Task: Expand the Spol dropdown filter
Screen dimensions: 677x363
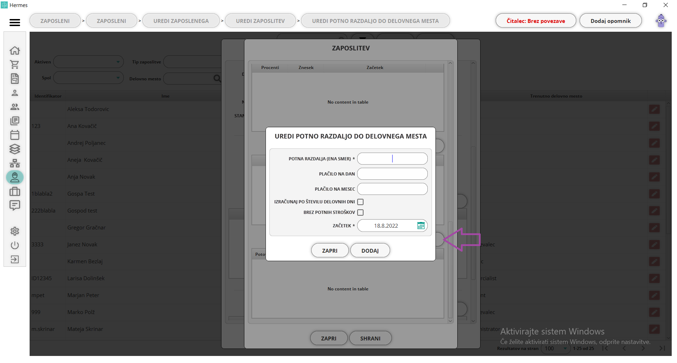Action: tap(89, 78)
